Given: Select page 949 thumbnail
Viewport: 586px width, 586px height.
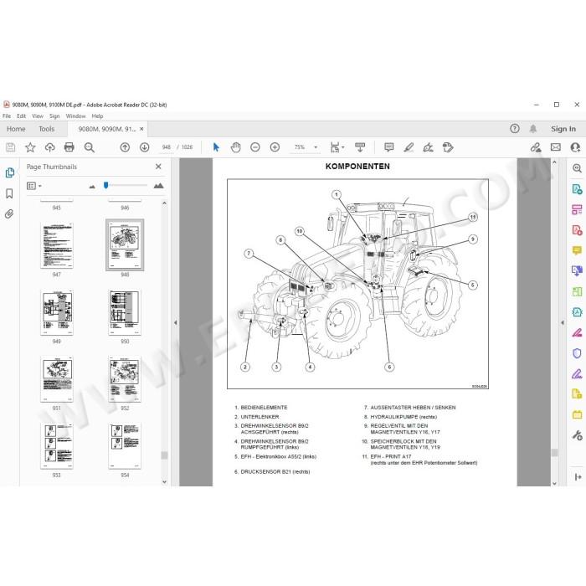Looking at the screenshot, I should pyautogui.click(x=57, y=312).
